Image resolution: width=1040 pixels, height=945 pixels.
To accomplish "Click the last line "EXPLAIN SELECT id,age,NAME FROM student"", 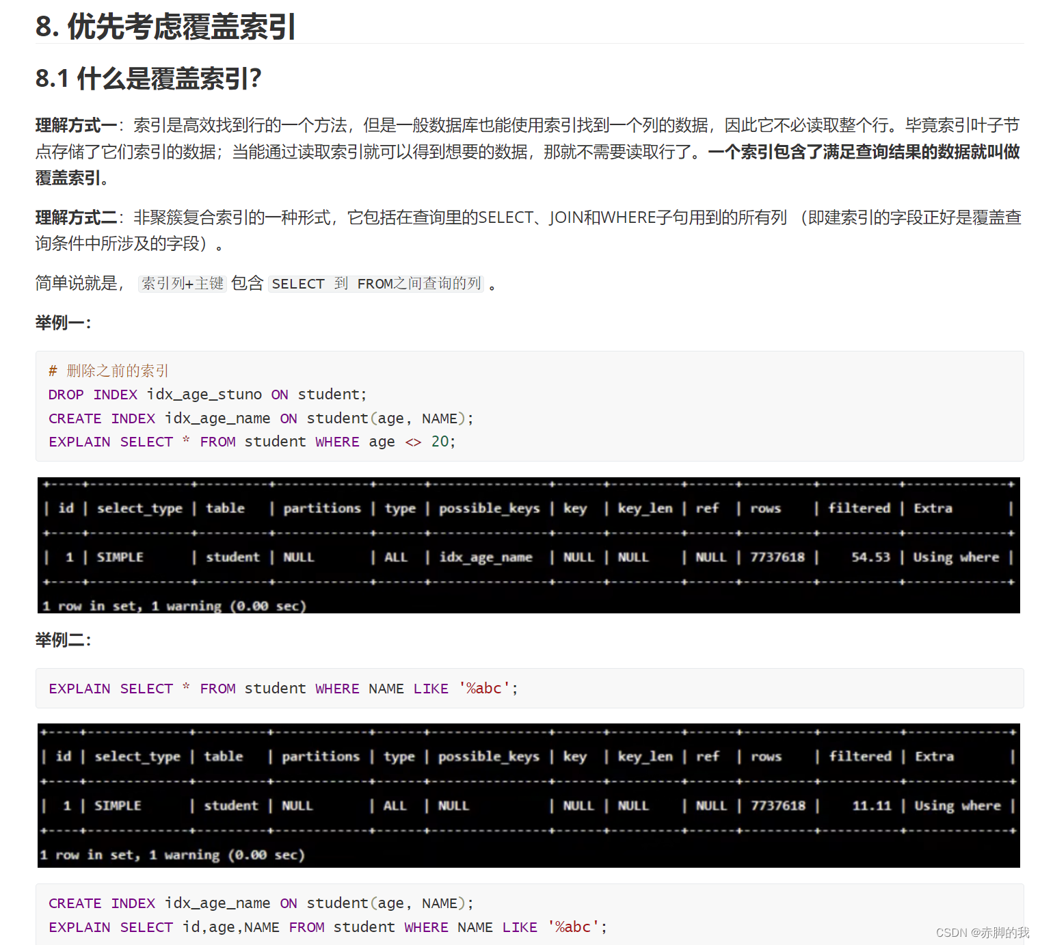I will pyautogui.click(x=328, y=927).
